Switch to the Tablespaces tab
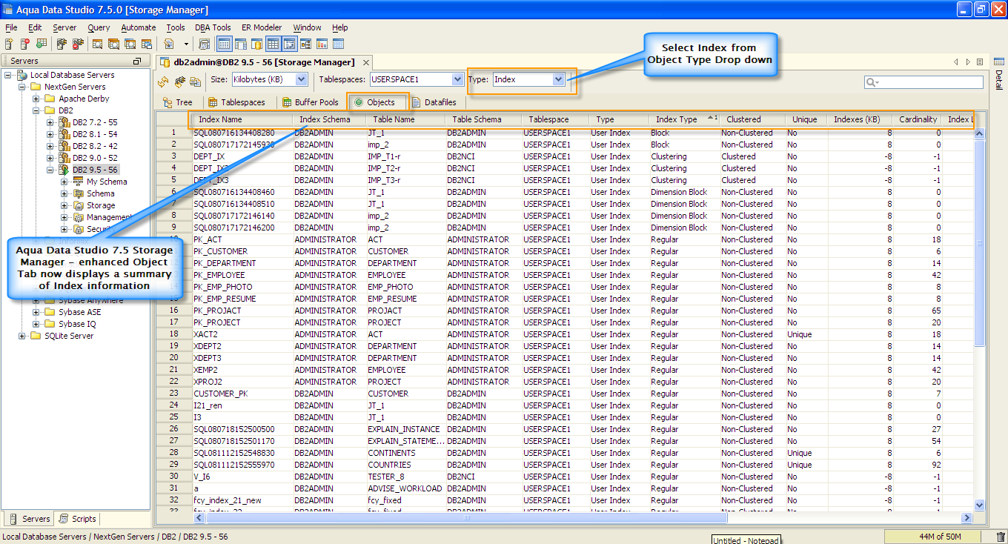Screen dimensions: 1008x544 click(x=236, y=102)
